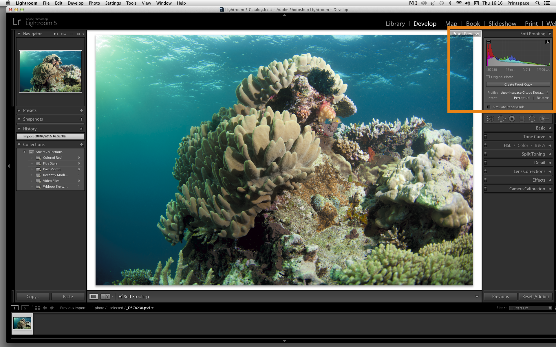556x347 pixels.
Task: Open the Spot Removal tool
Action: click(x=502, y=119)
